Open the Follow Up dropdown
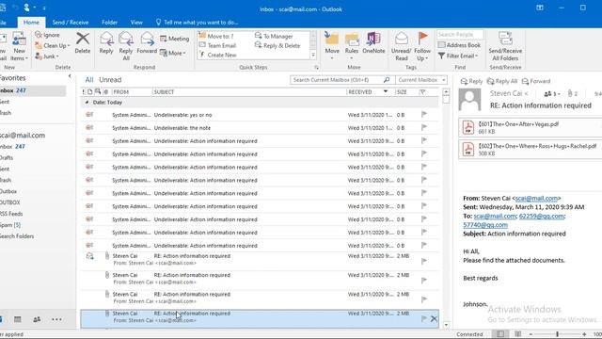The height and width of the screenshot is (339, 602). click(x=422, y=46)
